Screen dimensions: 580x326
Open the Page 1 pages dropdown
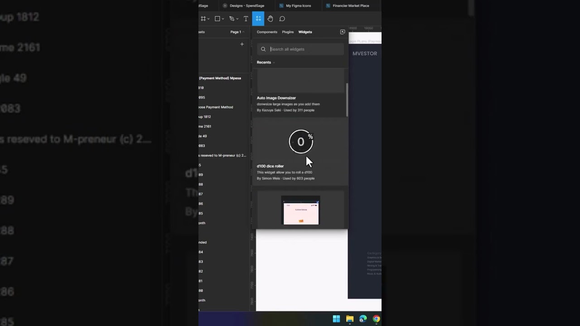tap(237, 32)
